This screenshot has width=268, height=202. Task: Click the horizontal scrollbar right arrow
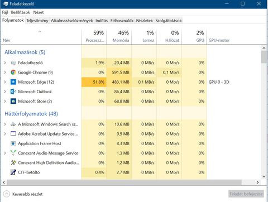pyautogui.click(x=258, y=182)
